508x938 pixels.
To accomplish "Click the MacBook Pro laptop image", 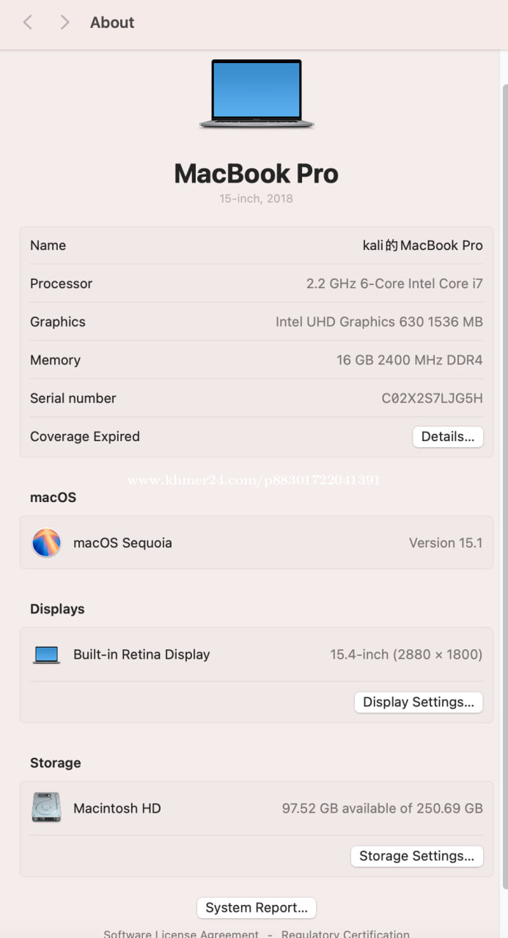I will pyautogui.click(x=257, y=95).
